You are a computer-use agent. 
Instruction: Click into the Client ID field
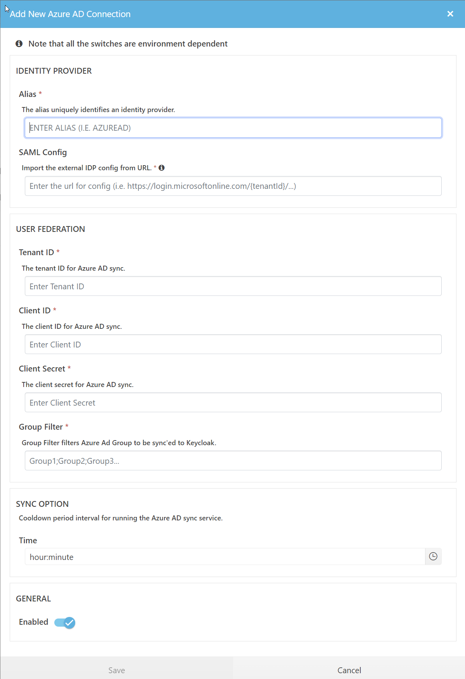tap(233, 344)
